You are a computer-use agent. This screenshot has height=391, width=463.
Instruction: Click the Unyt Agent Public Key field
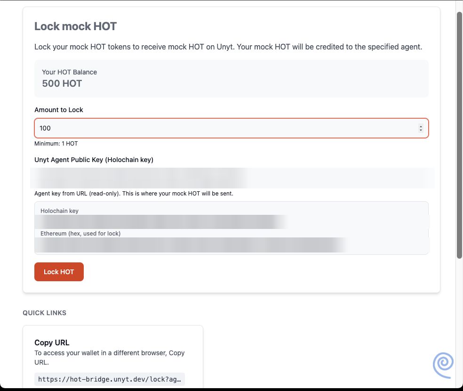pos(231,178)
